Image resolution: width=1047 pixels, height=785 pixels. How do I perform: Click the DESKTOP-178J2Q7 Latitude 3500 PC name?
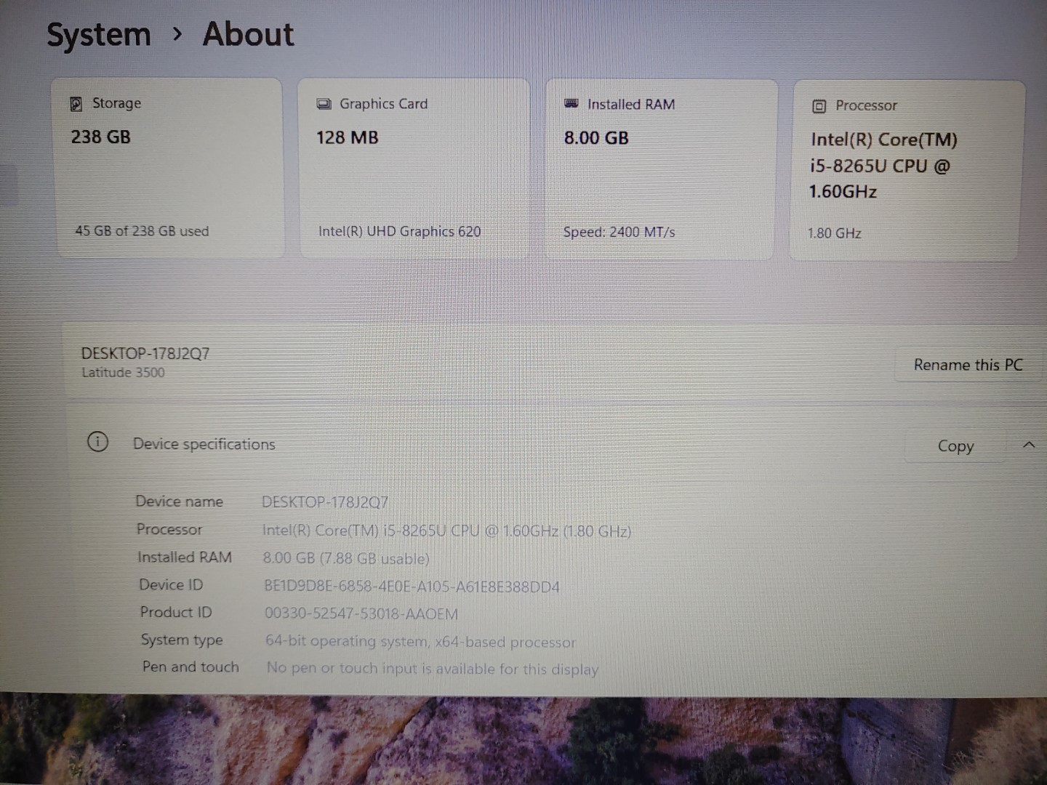point(145,362)
